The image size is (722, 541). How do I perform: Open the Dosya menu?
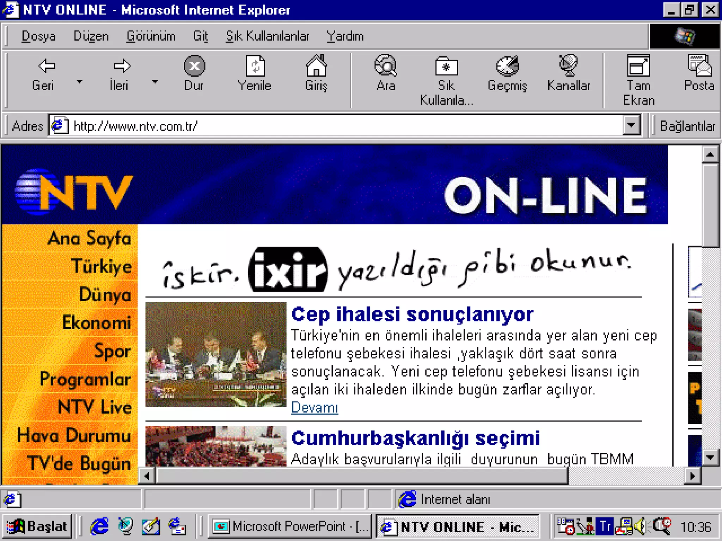(x=38, y=36)
